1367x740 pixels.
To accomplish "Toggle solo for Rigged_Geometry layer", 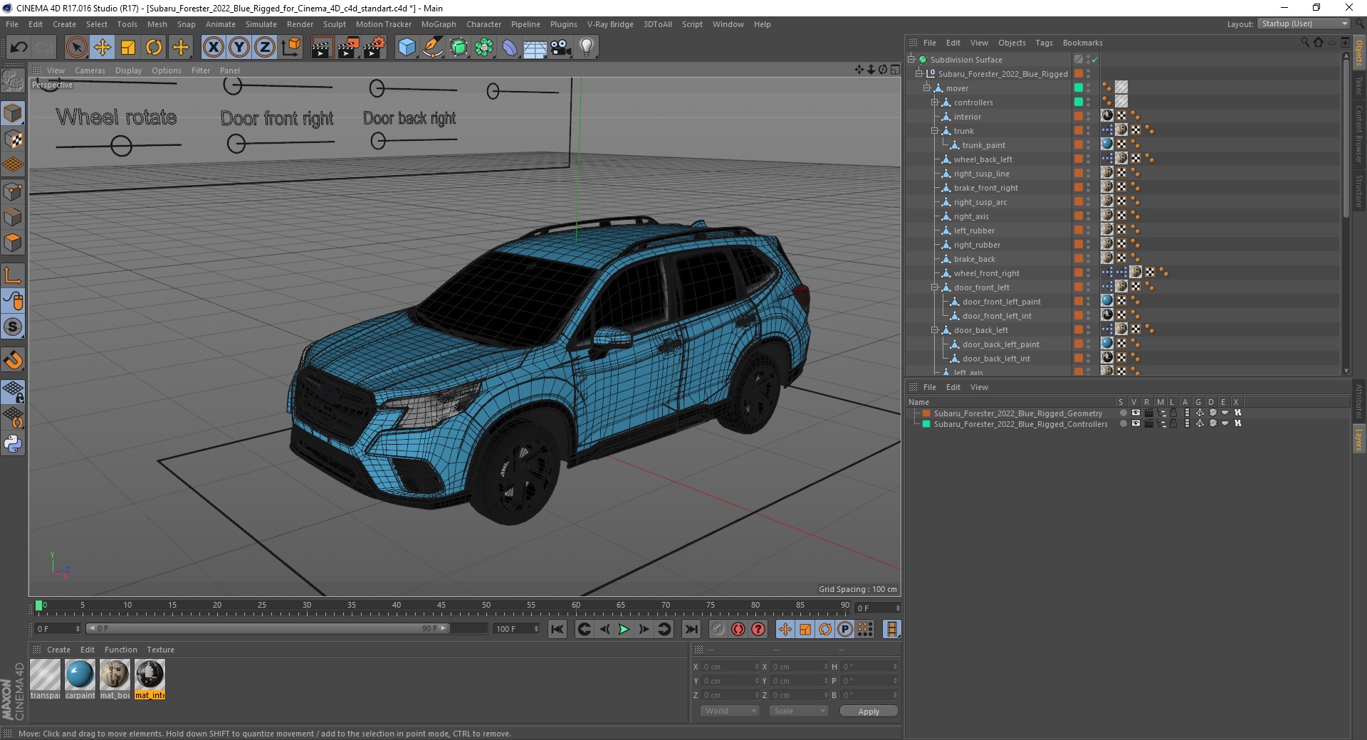I will point(1123,413).
